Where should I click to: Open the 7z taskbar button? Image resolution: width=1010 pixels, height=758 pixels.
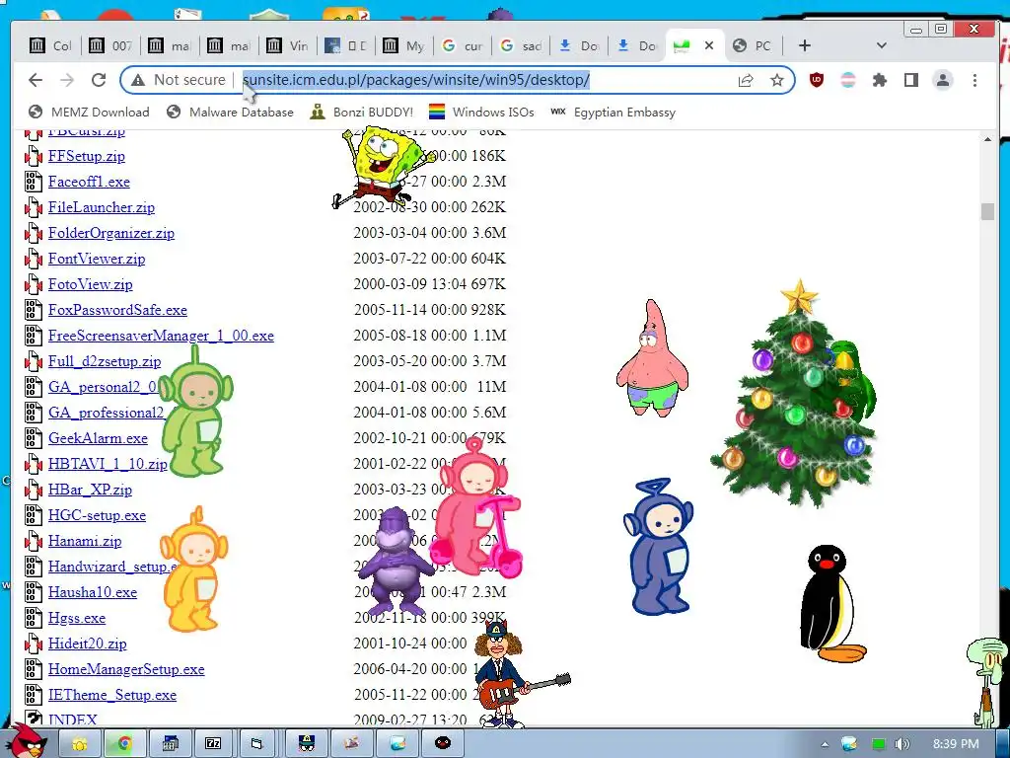click(213, 744)
